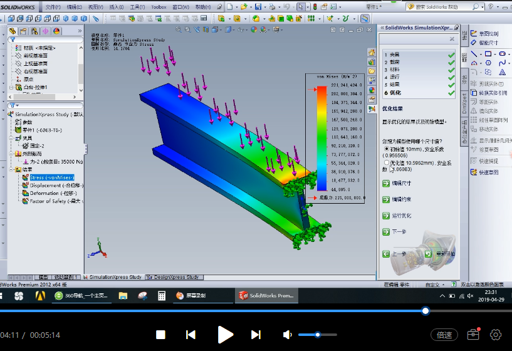Select the Spline sketch tool
The width and height of the screenshot is (512, 351).
[502, 63]
